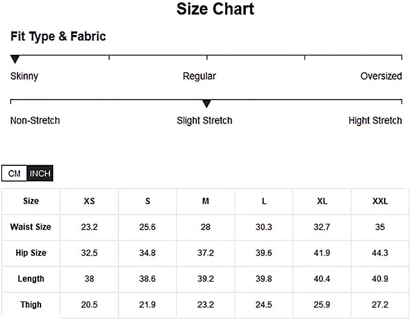Select the S column header
The image size is (410, 319).
147,201
